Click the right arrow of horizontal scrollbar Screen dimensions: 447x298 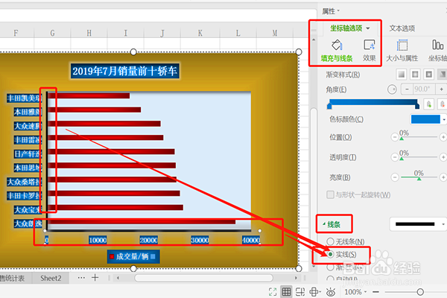296,277
